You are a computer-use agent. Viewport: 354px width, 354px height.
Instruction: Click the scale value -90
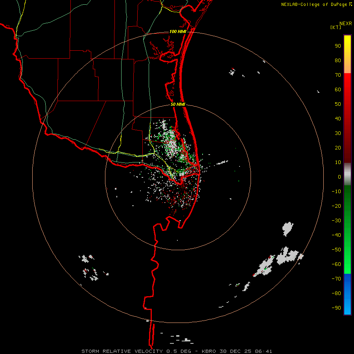(336, 308)
